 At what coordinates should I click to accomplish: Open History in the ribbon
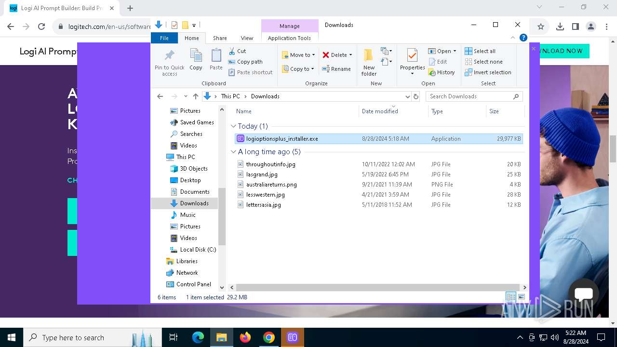tap(441, 72)
